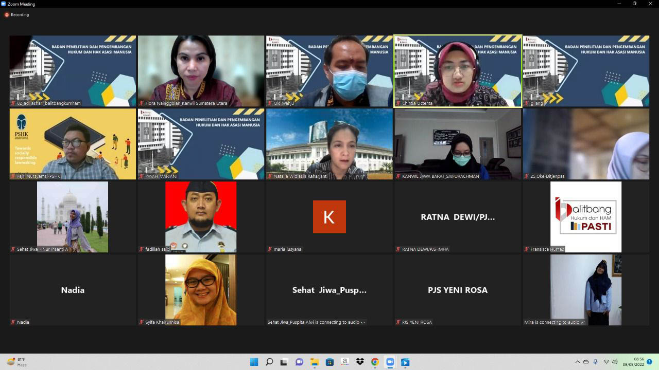Click muted mic icon beside gilang
Image resolution: width=659 pixels, height=370 pixels.
point(527,103)
